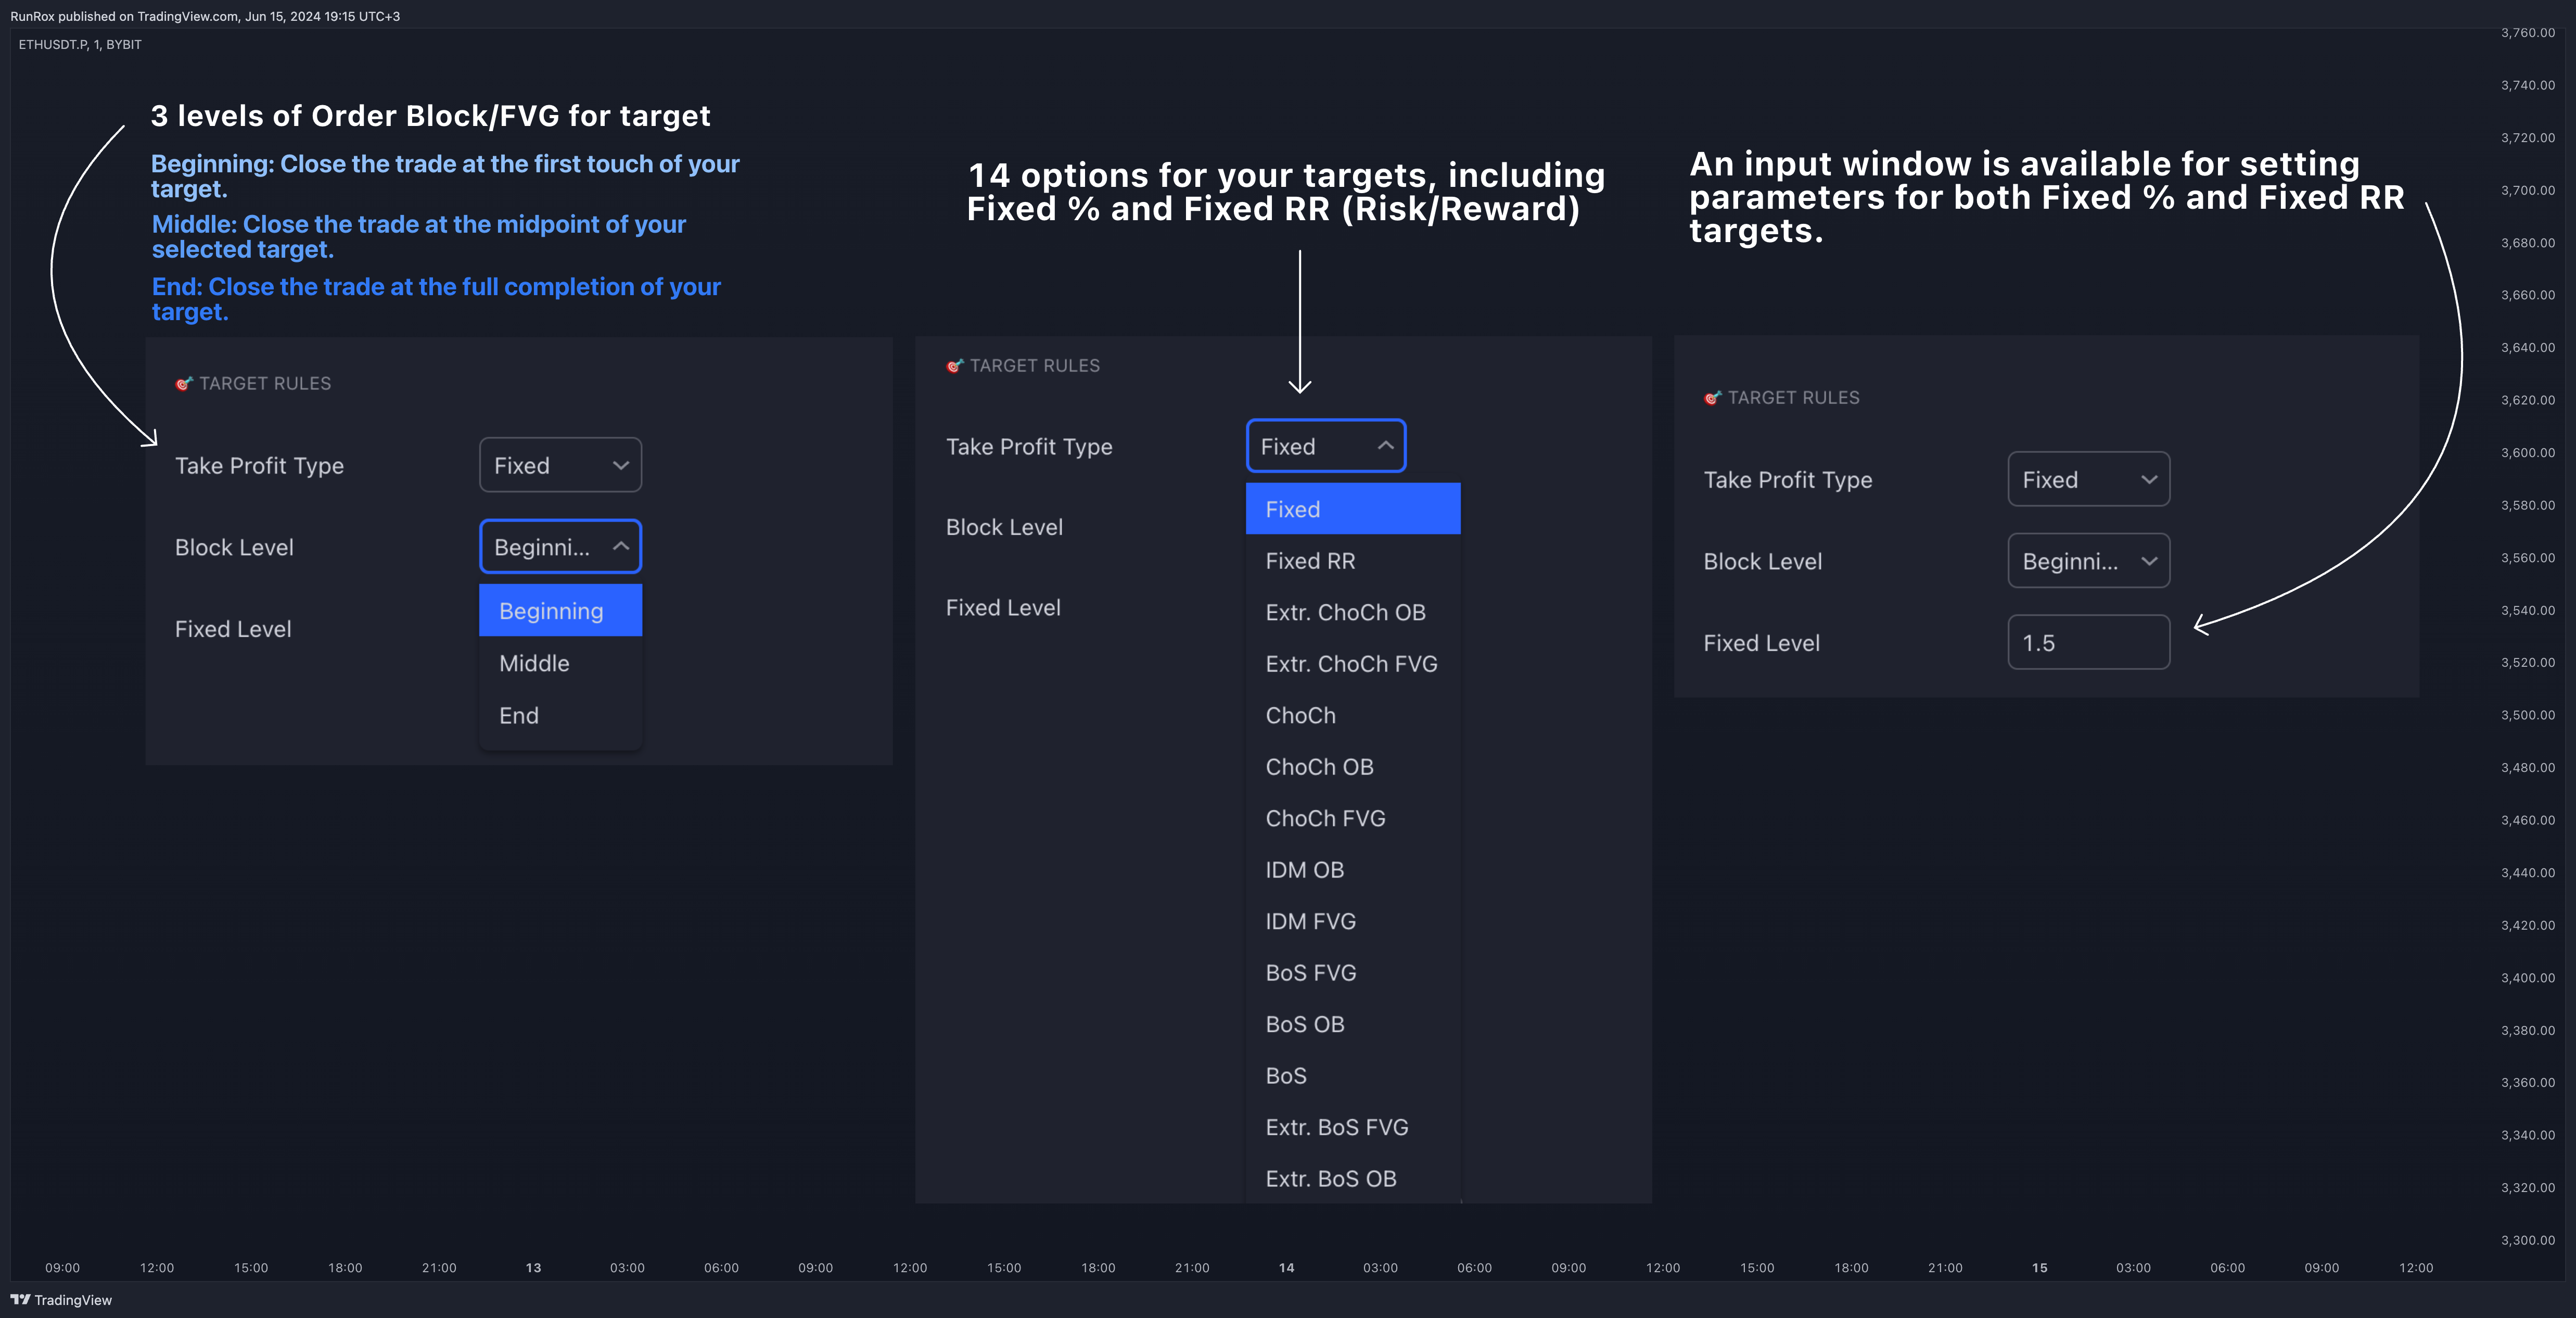Choose Extr. BoS FVG target option
Screen dimensions: 2576x1318
(x=1353, y=1127)
